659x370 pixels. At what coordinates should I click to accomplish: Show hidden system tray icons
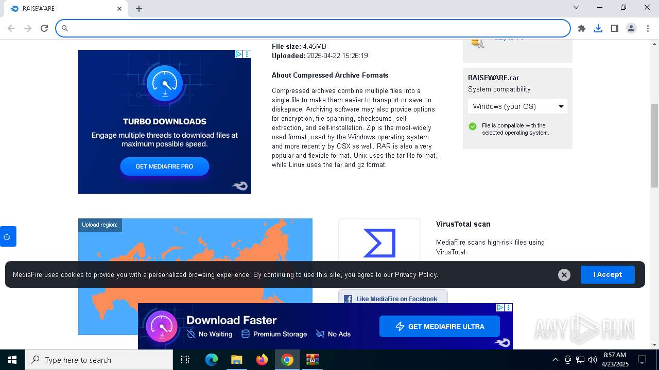click(x=555, y=360)
